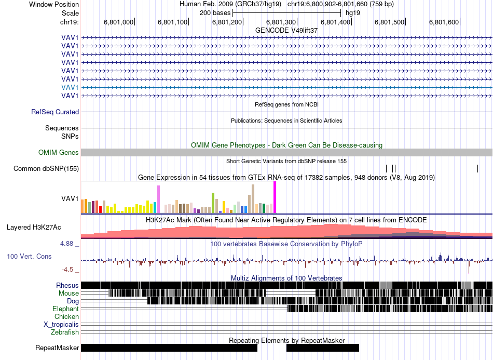The width and height of the screenshot is (493, 360).
Task: Select the Mouse alignment row label
Action: pos(69,294)
